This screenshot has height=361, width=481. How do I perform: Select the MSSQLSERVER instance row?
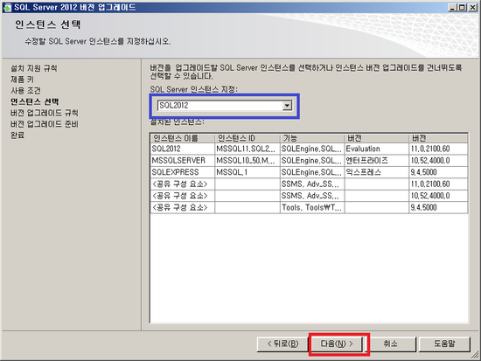coord(309,161)
